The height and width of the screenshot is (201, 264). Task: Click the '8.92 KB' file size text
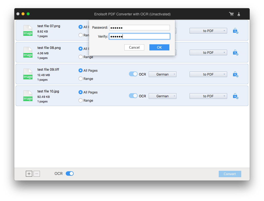pyautogui.click(x=43, y=31)
